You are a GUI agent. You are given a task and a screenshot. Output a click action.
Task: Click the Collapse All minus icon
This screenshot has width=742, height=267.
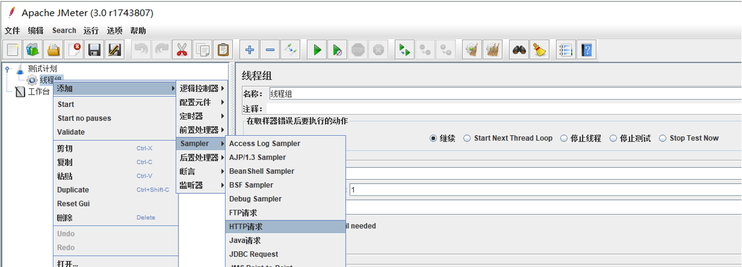click(270, 50)
